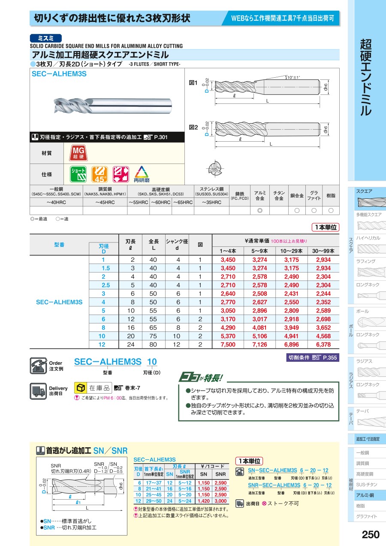Click the ミスミ brand label
386x546 pixels.
coord(46,38)
